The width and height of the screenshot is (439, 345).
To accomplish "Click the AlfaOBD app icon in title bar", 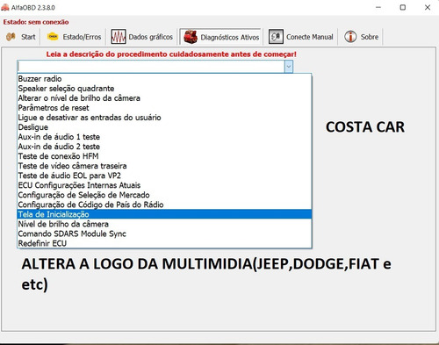I will (5, 7).
